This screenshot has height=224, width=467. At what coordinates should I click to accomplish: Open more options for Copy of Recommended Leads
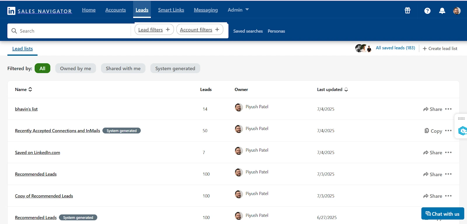(x=448, y=196)
